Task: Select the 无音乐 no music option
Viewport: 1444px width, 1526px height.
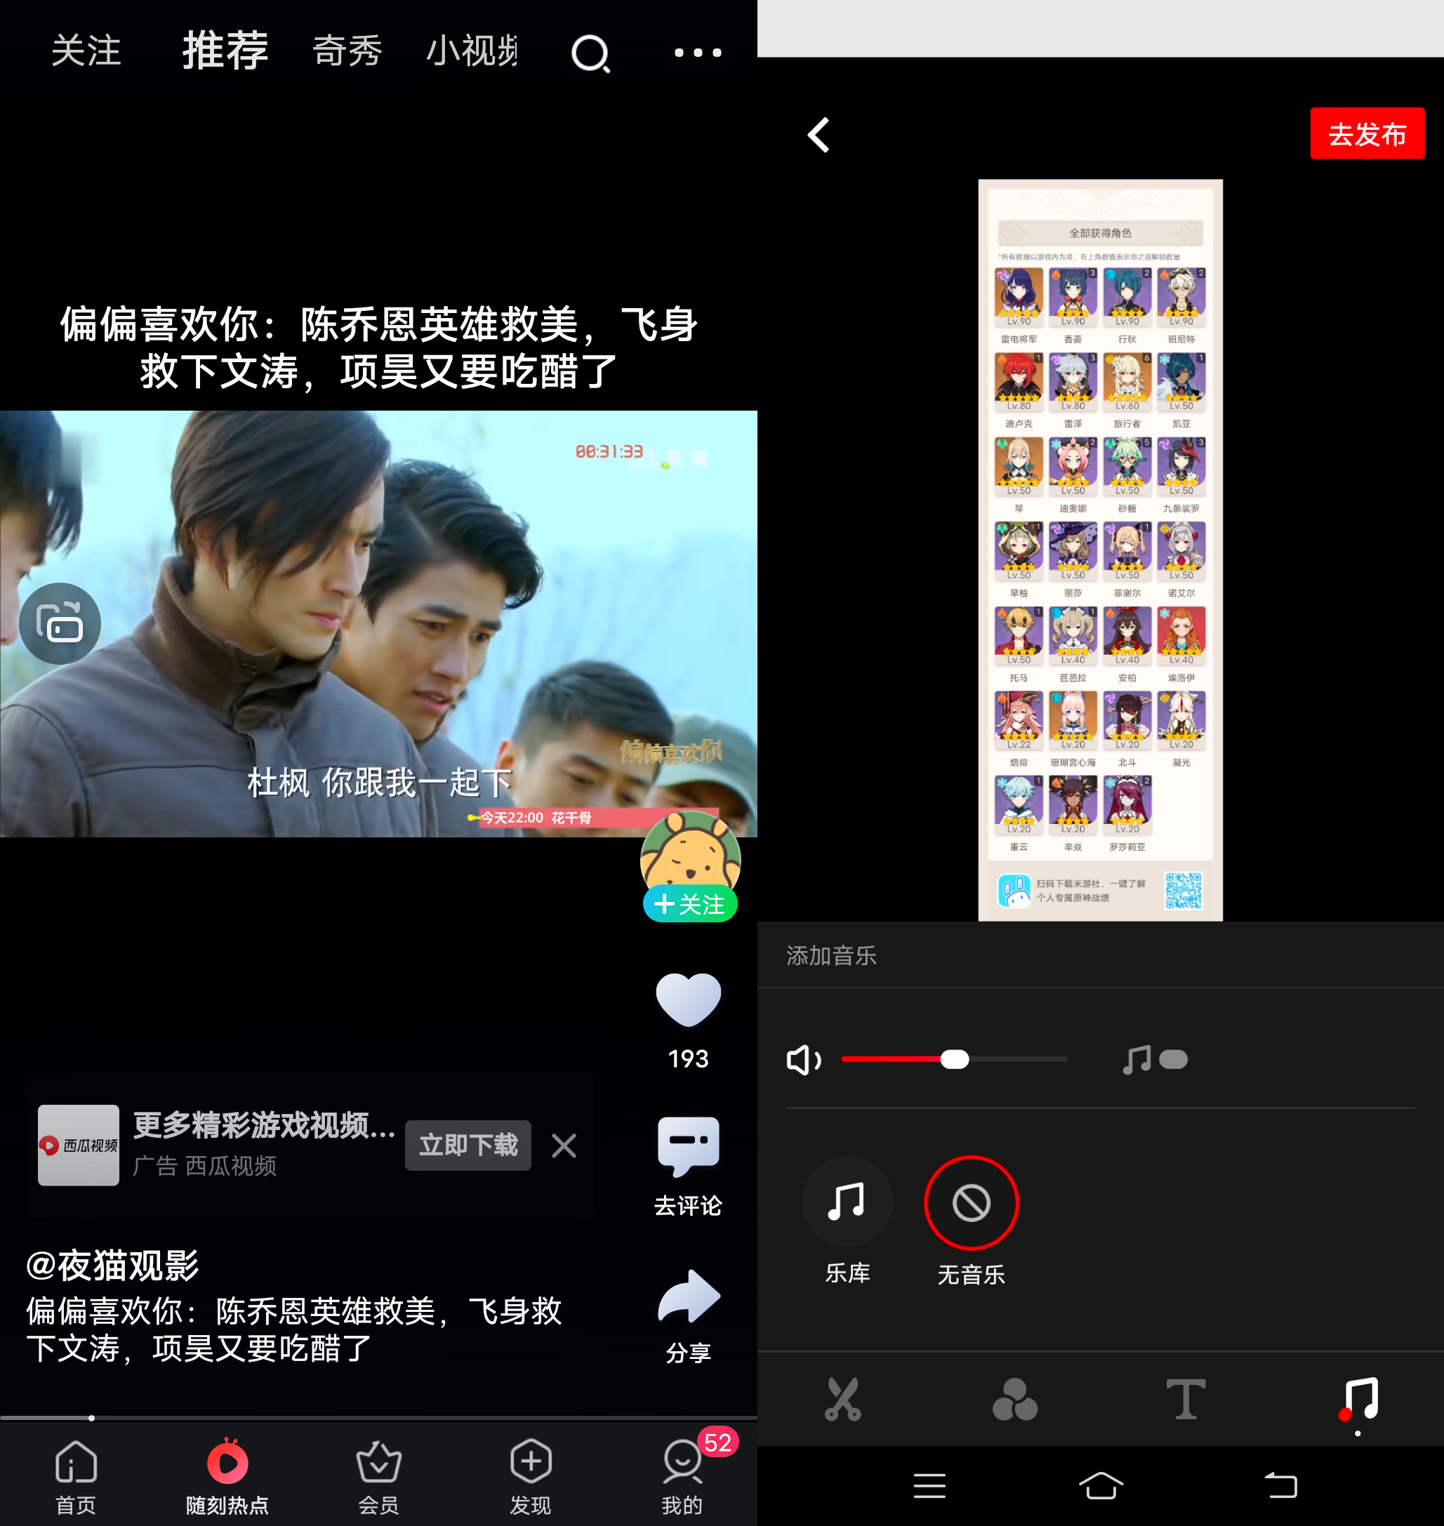Action: [971, 1221]
